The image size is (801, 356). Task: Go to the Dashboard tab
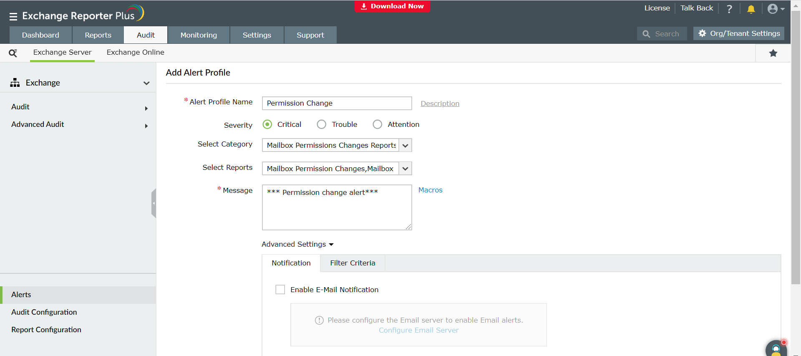click(x=40, y=35)
